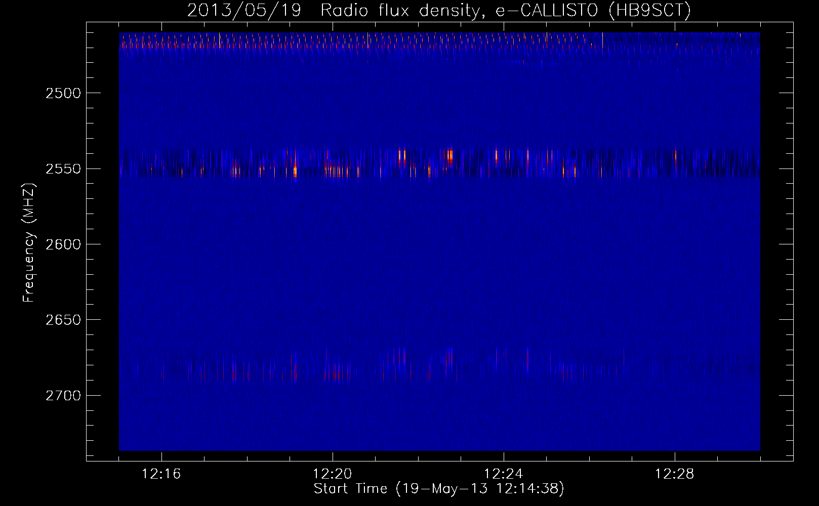Click the 12:24 time tick label
The width and height of the screenshot is (819, 506).
504,474
